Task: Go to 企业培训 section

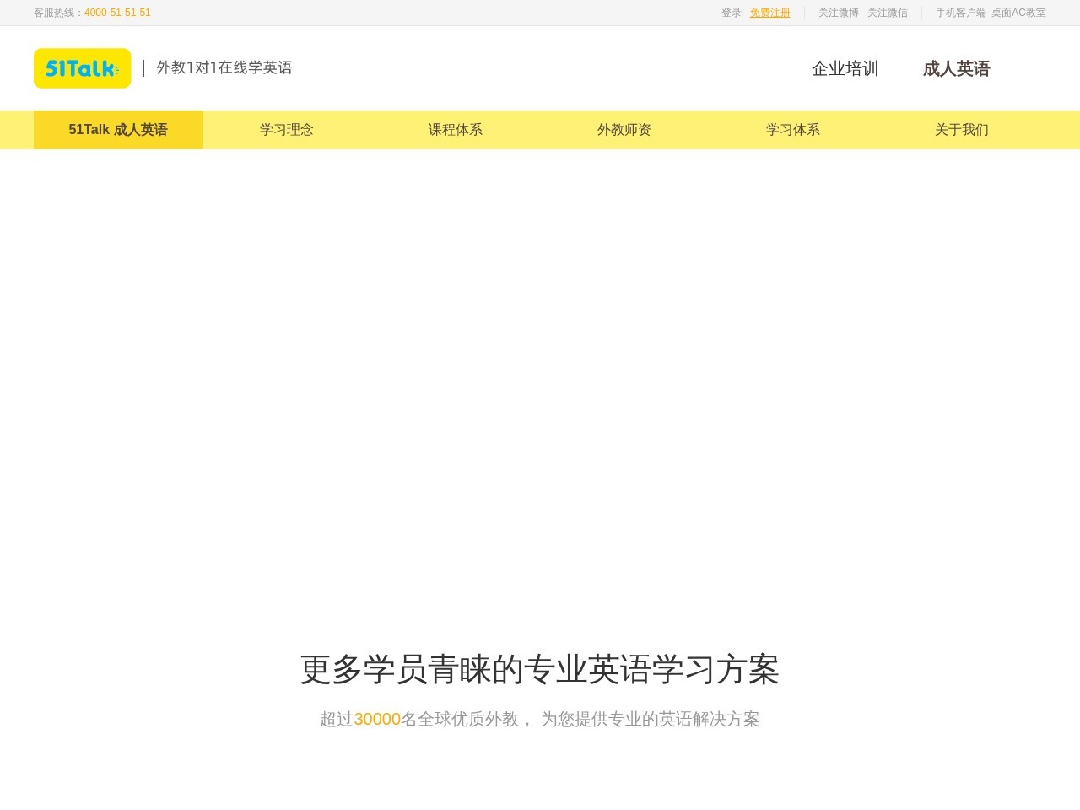Action: 845,68
